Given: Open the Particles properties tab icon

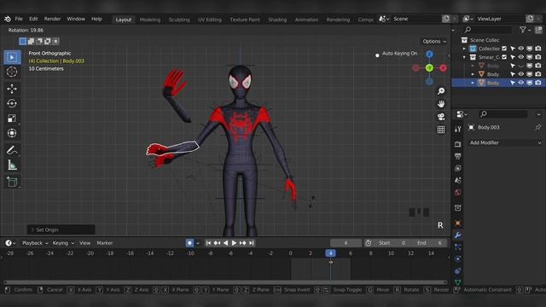Looking at the screenshot, I should [x=458, y=246].
